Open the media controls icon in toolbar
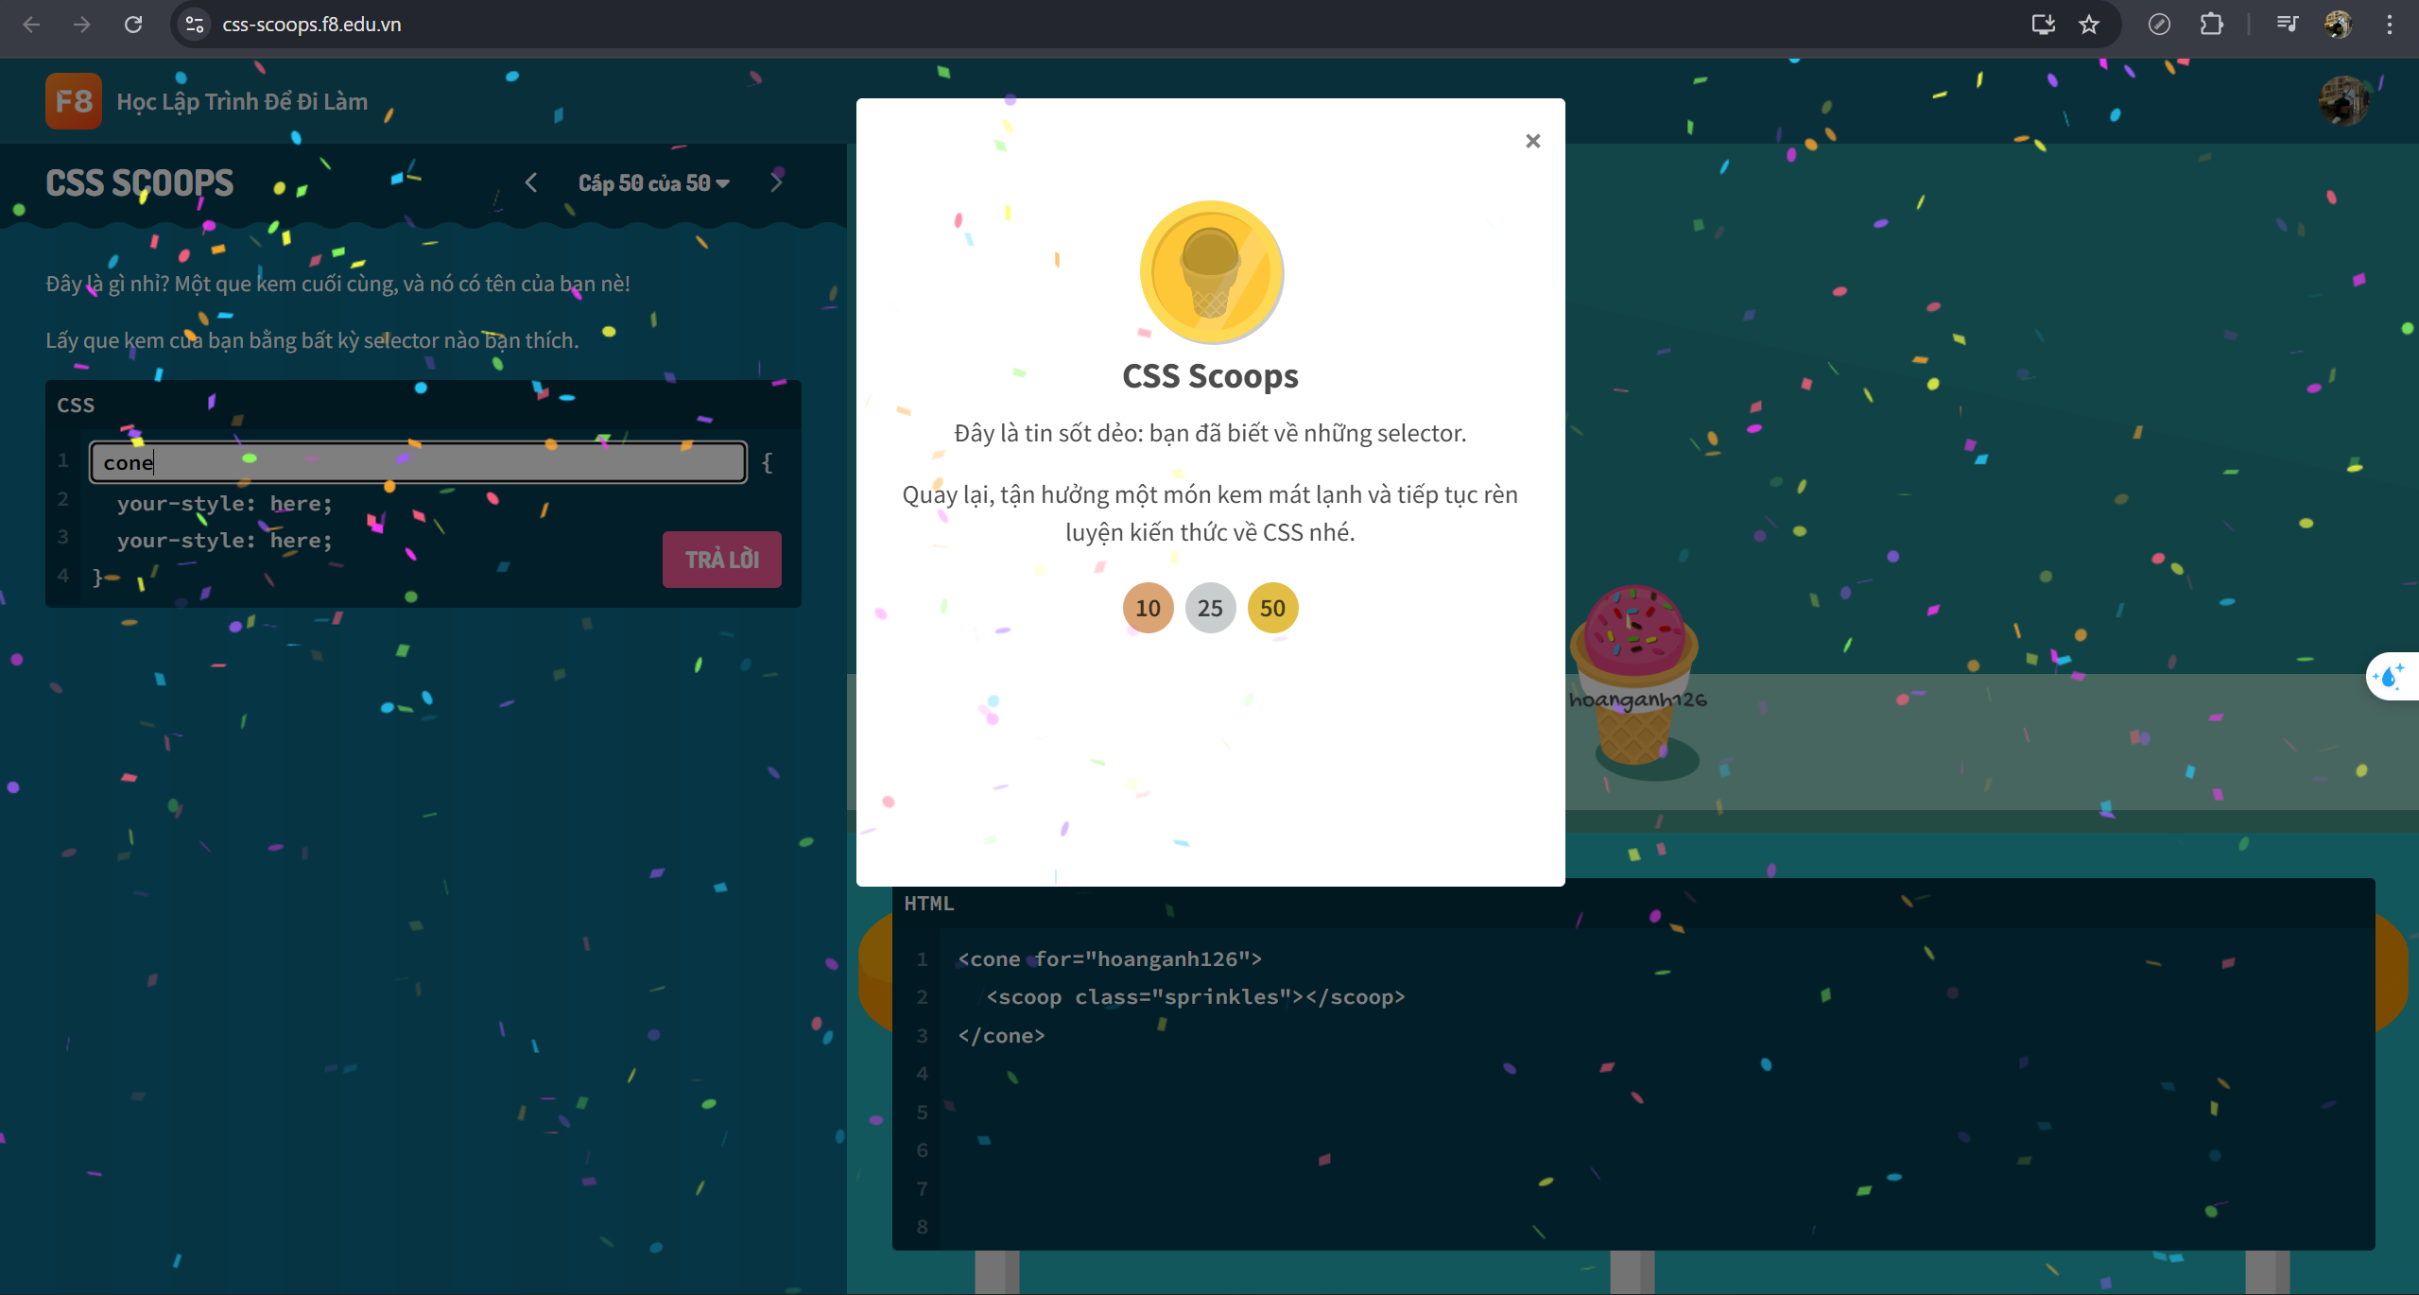The width and height of the screenshot is (2419, 1295). pyautogui.click(x=2288, y=24)
